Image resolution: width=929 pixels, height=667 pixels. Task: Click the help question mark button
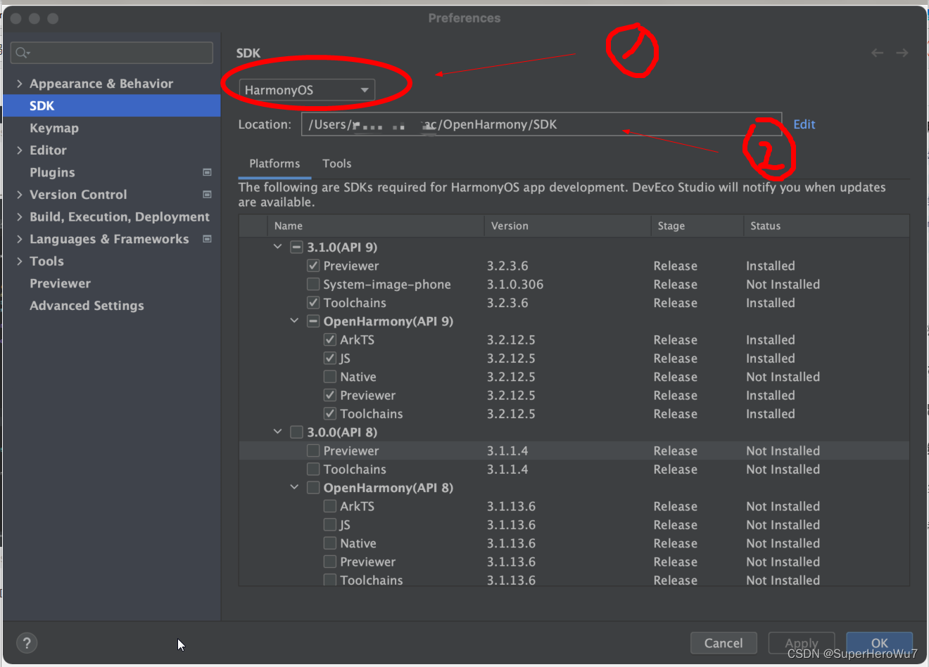27,642
